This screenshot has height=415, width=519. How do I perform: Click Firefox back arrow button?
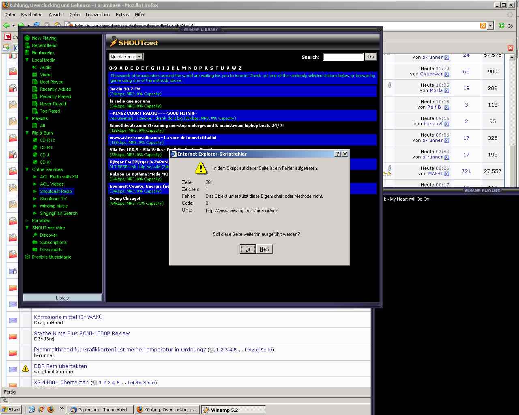point(6,25)
